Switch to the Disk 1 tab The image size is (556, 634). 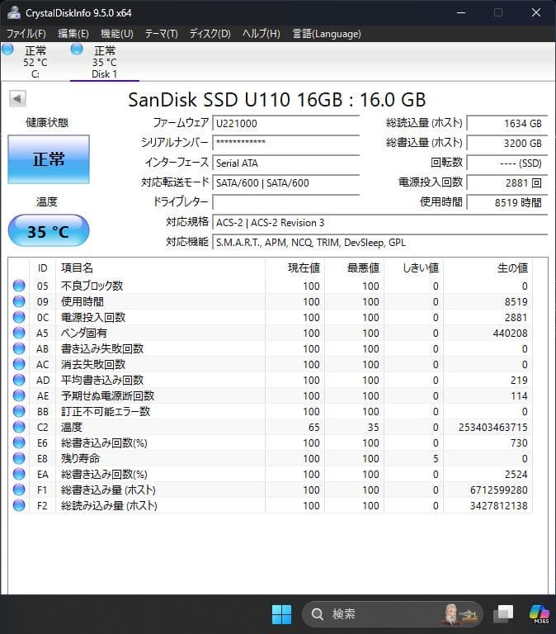pos(105,62)
